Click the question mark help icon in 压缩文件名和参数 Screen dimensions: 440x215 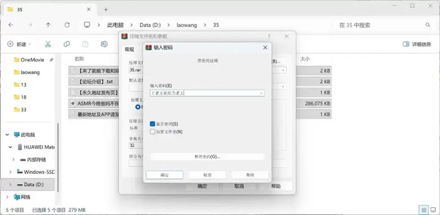[269, 36]
